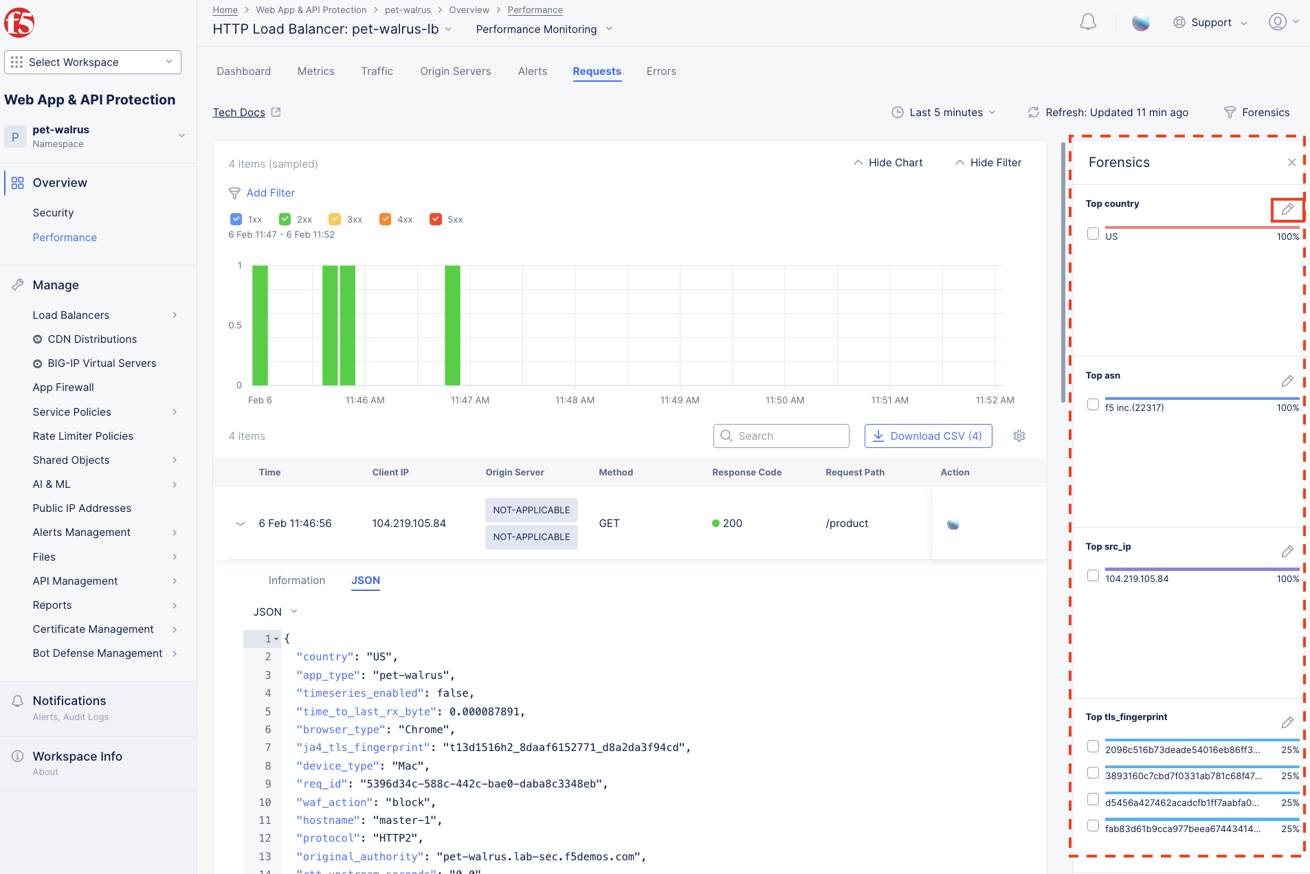Click the user account avatar icon
Screen dimensions: 1310x874
tap(1278, 22)
